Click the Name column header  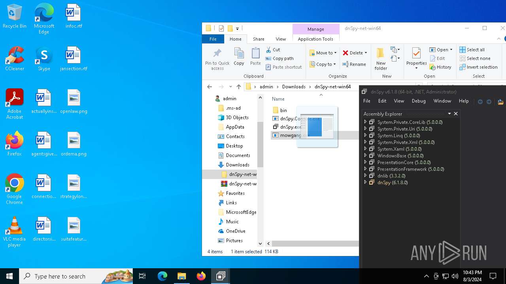pyautogui.click(x=278, y=99)
